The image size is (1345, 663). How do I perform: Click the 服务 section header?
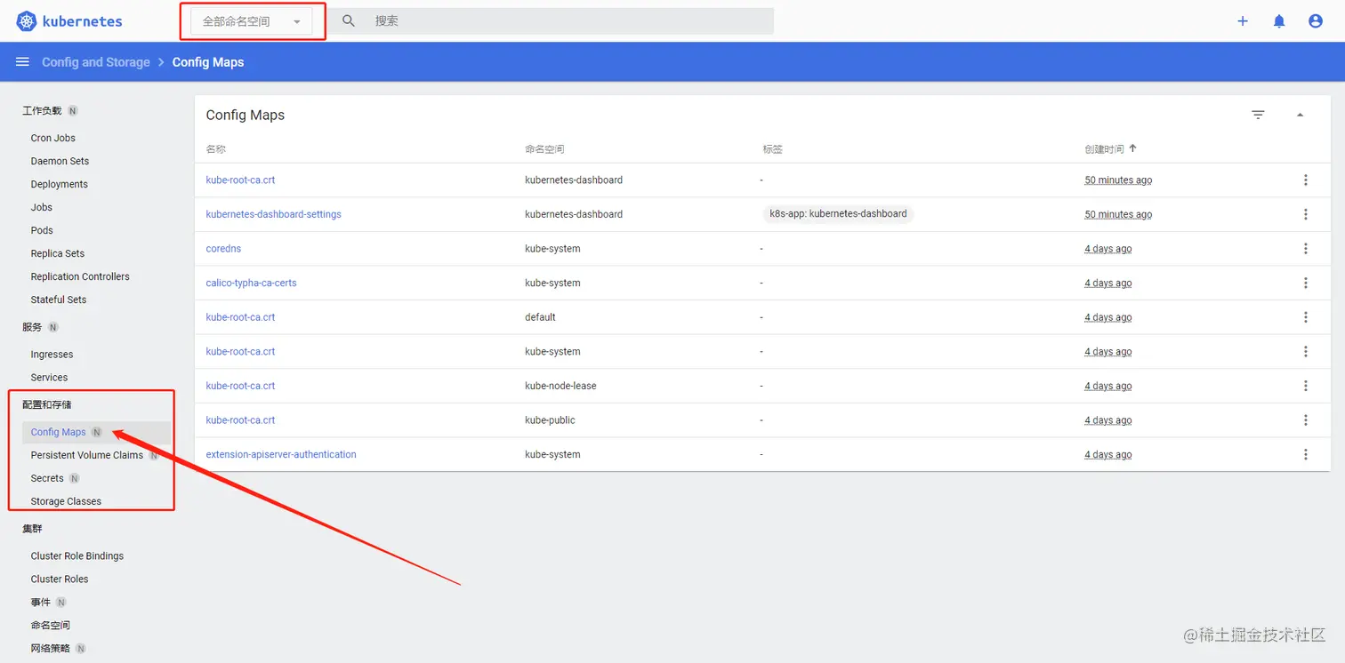tap(32, 327)
